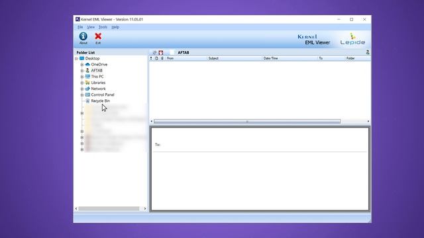Viewport: 424px width, 238px height.
Task: Click the red Exit toolbar button
Action: [98, 38]
